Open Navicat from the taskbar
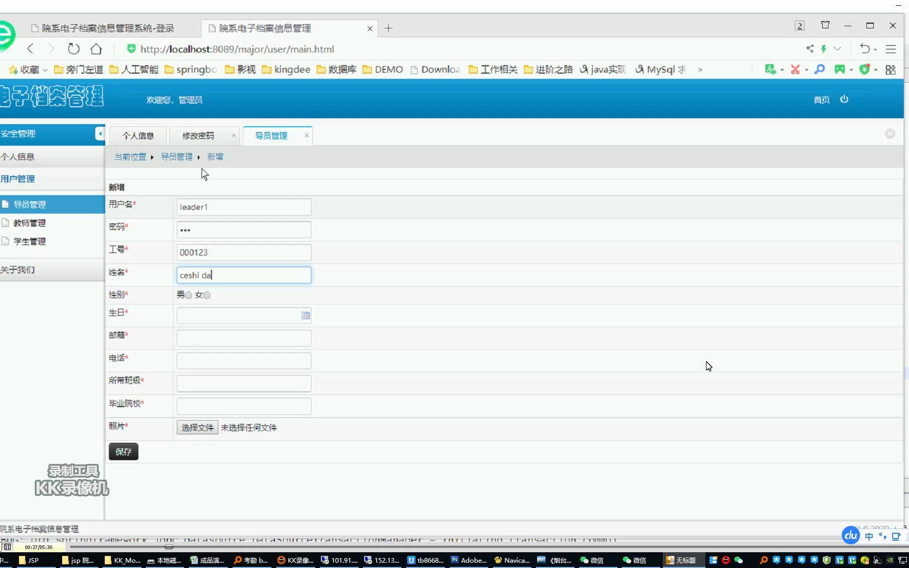909x568 pixels. pyautogui.click(x=512, y=560)
